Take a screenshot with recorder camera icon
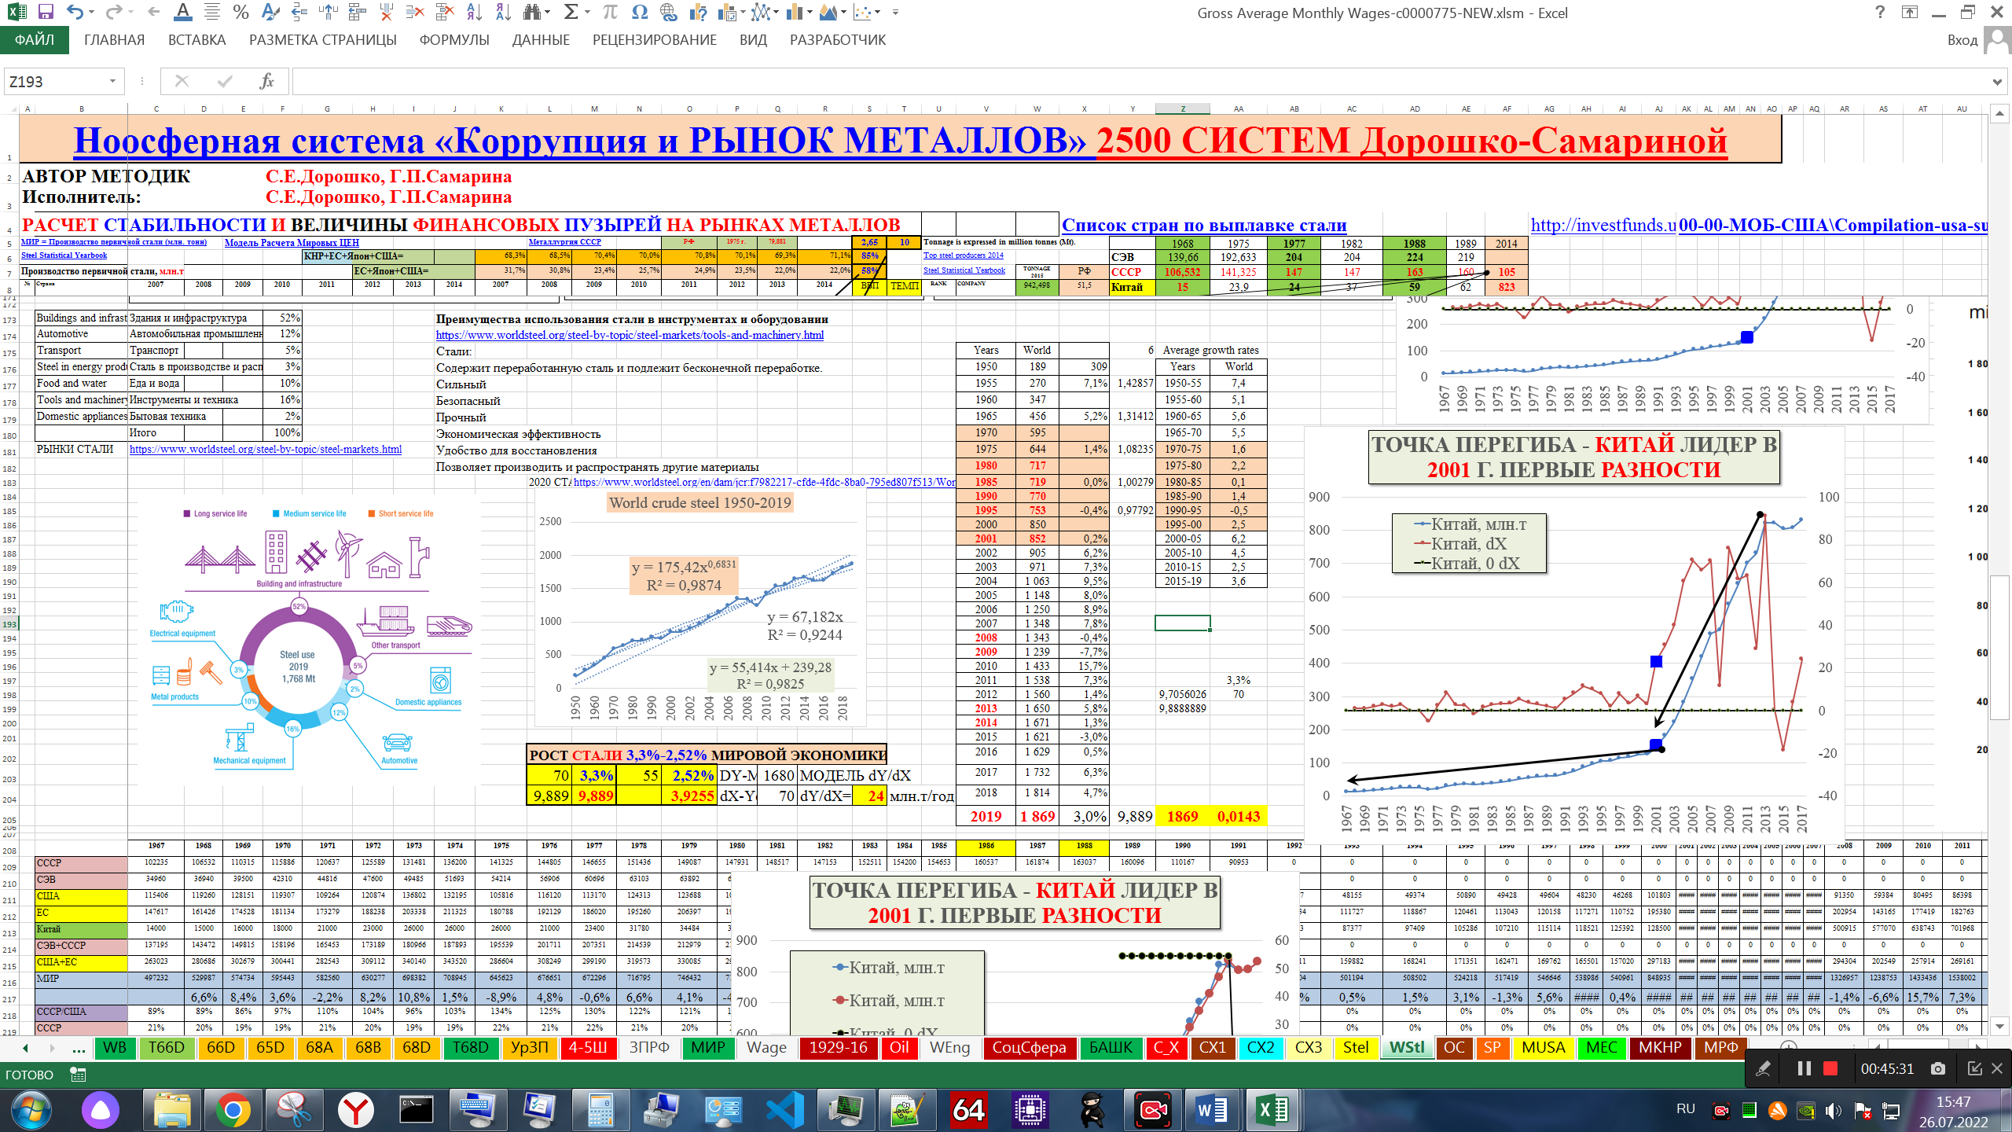Screen dimensions: 2012x1132 pyautogui.click(x=1938, y=1068)
